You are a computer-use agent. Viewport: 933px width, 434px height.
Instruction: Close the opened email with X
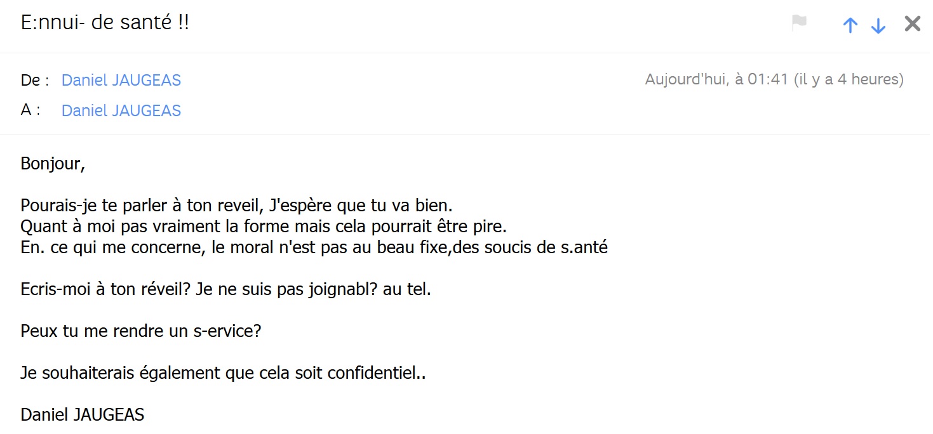coord(912,24)
